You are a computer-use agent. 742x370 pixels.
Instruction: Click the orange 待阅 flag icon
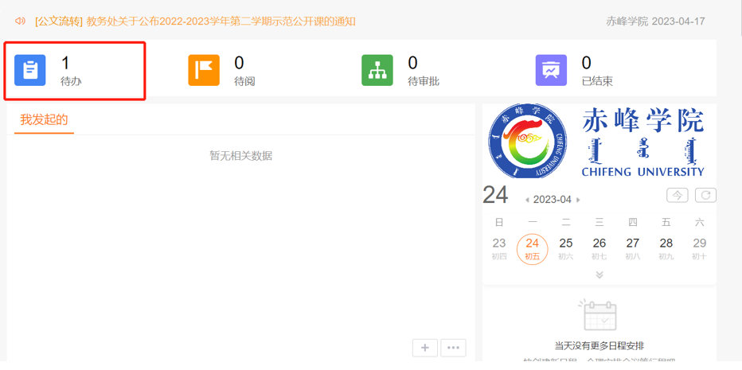pyautogui.click(x=204, y=70)
